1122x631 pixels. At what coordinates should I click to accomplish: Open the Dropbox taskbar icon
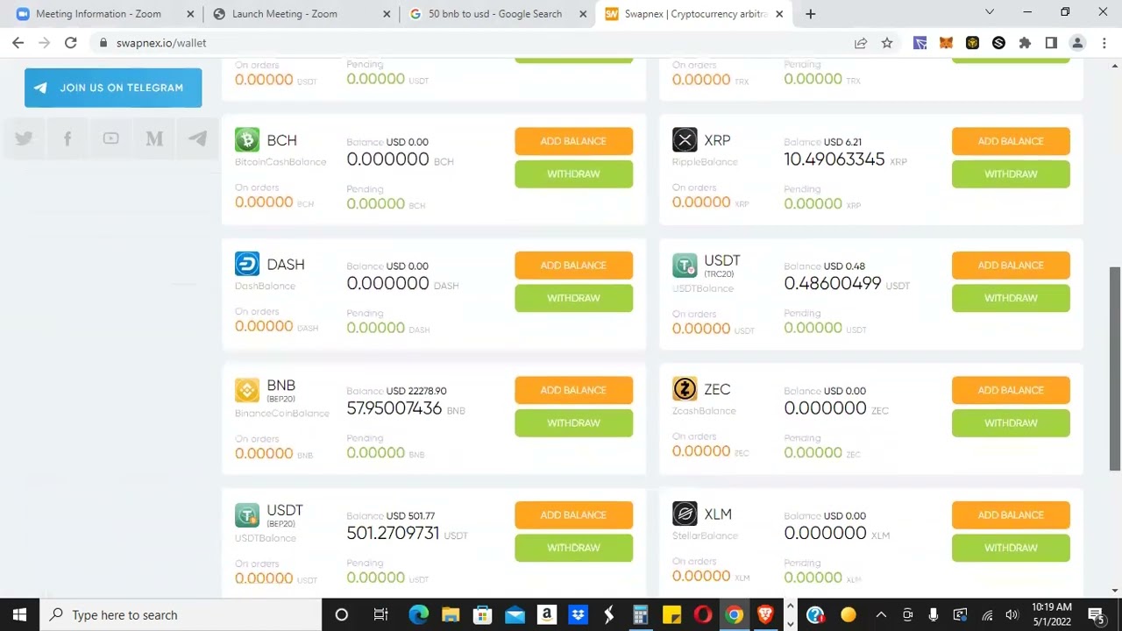[578, 615]
